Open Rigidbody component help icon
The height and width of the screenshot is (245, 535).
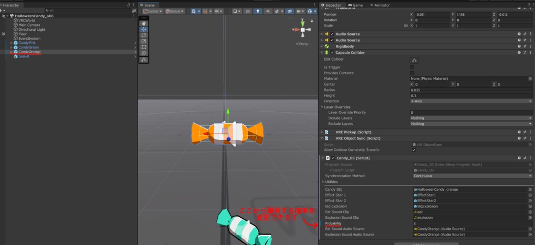pyautogui.click(x=519, y=46)
